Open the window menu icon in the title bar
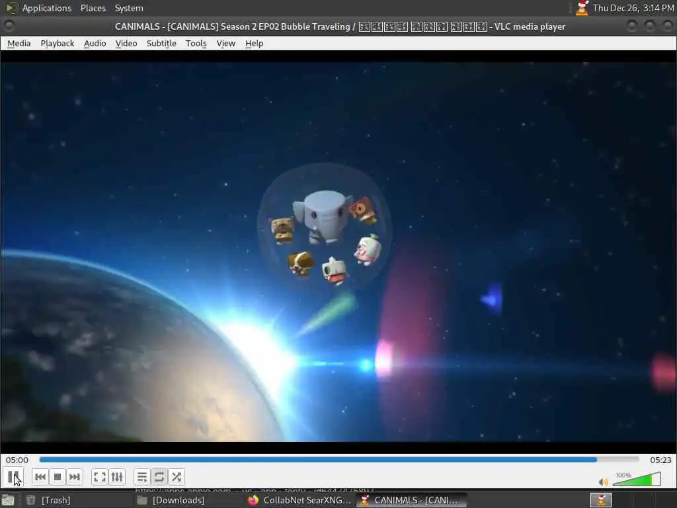 point(9,26)
